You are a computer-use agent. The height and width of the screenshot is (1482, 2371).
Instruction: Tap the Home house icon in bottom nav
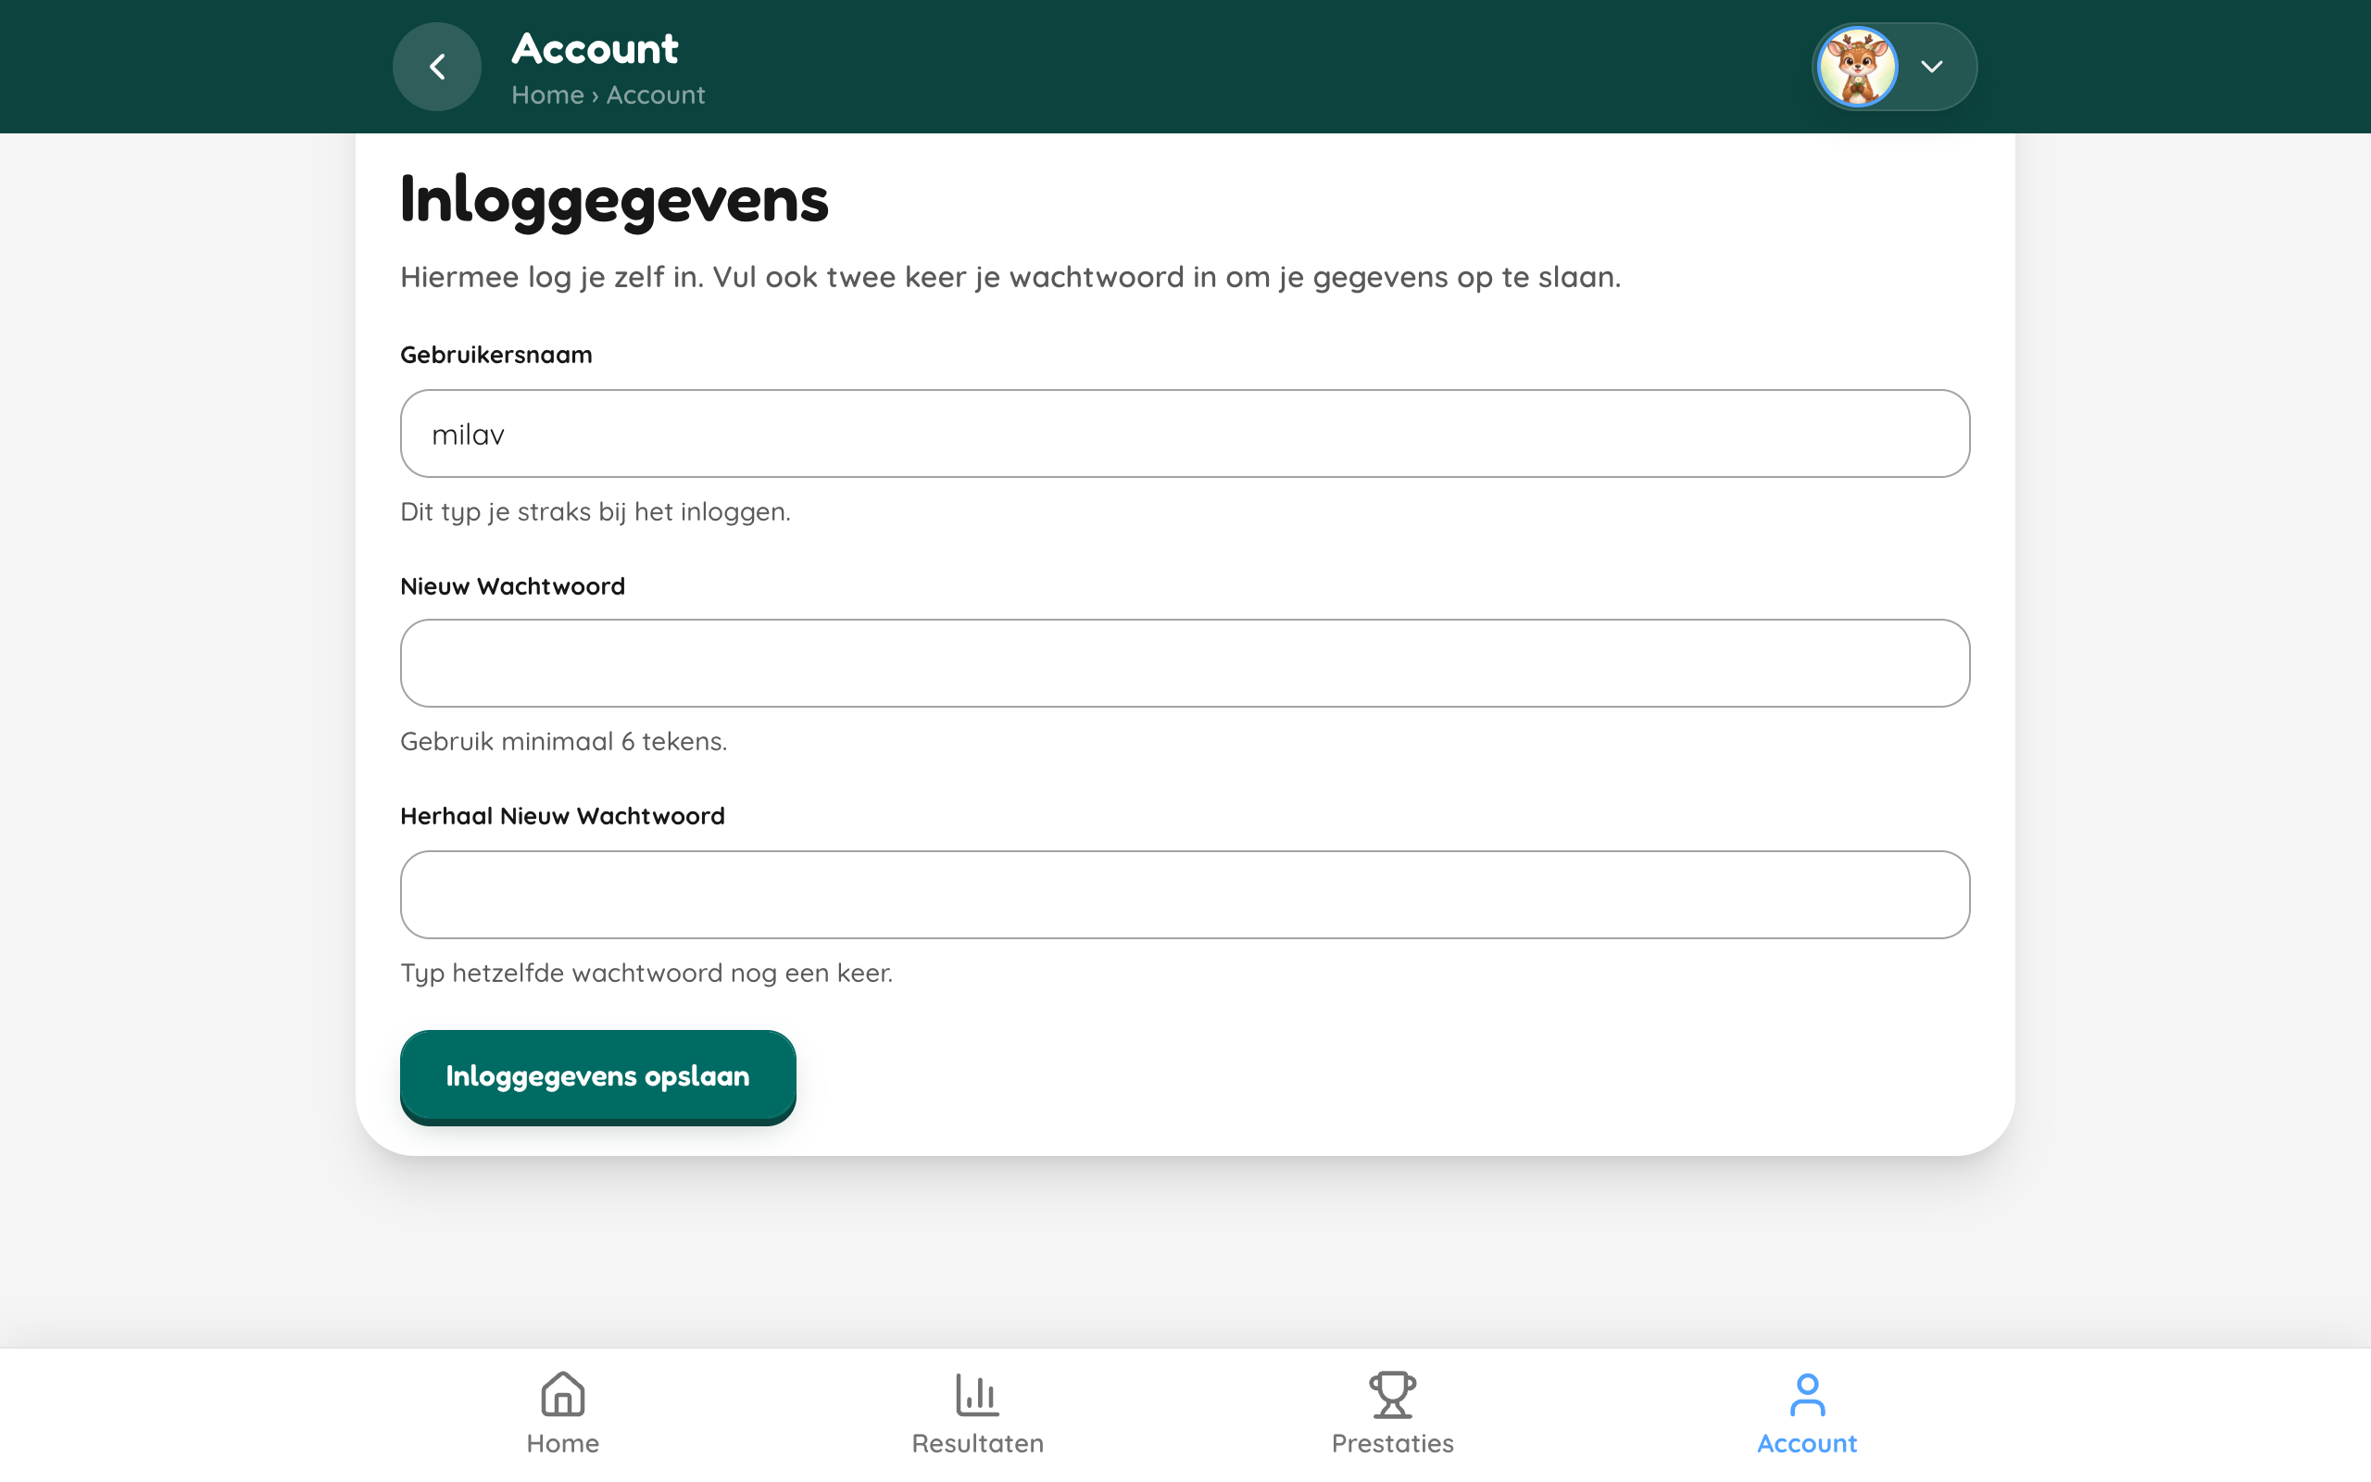point(562,1394)
